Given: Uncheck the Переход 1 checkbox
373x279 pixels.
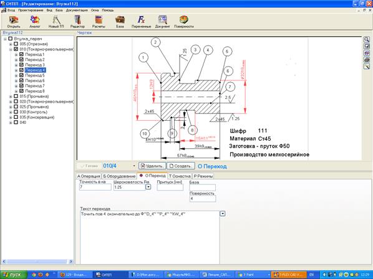Looking at the screenshot, I should [21, 54].
